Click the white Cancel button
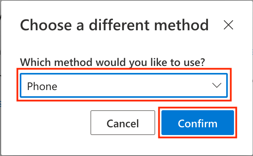Viewport: 253px width, 156px height. click(x=123, y=123)
